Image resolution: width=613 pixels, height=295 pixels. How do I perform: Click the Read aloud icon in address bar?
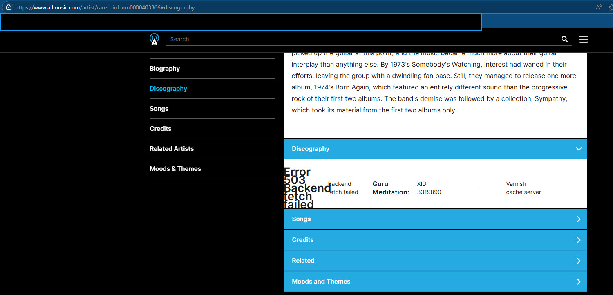599,7
